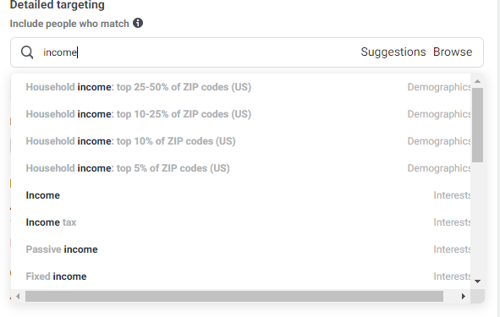Select Household income top 10-25% of ZIP codes
500x317 pixels.
click(241, 114)
